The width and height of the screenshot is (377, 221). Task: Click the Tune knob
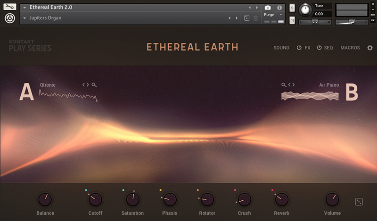click(x=305, y=10)
